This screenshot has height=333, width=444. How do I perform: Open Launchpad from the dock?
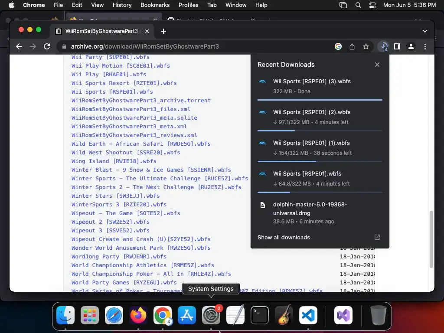(x=90, y=315)
